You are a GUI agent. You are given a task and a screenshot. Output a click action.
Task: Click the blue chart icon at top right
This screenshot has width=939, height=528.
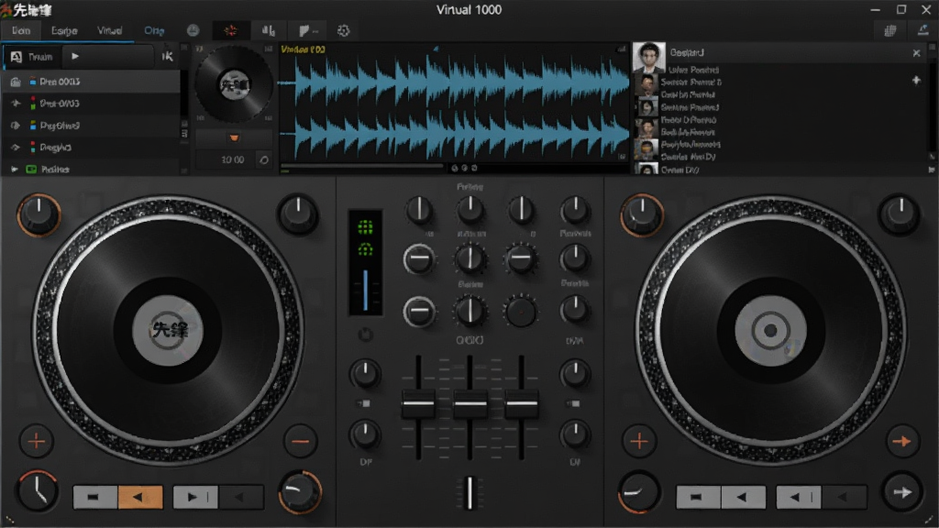922,30
